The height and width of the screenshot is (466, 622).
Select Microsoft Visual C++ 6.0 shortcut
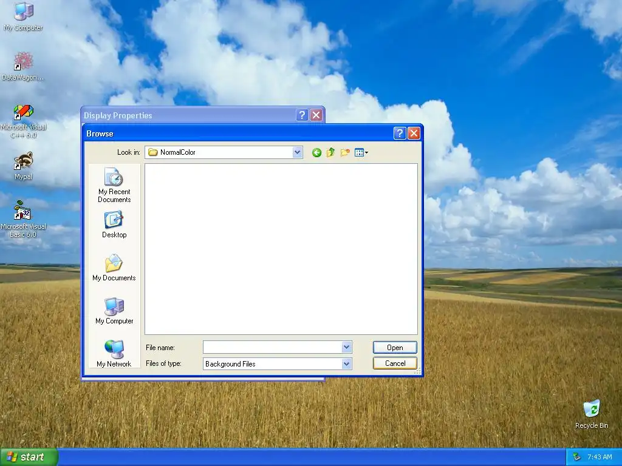coord(24,121)
